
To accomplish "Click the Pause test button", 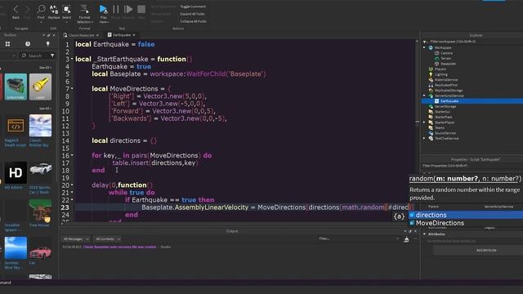I will [116, 11].
